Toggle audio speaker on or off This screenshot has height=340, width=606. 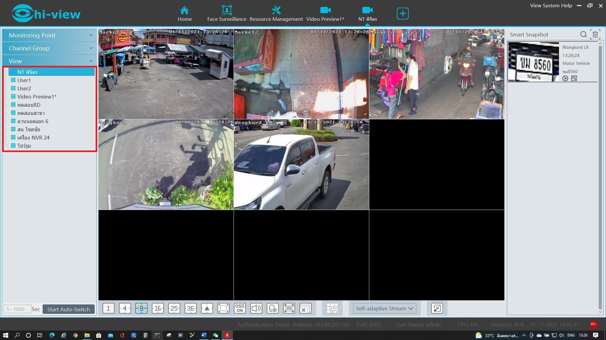(x=256, y=309)
